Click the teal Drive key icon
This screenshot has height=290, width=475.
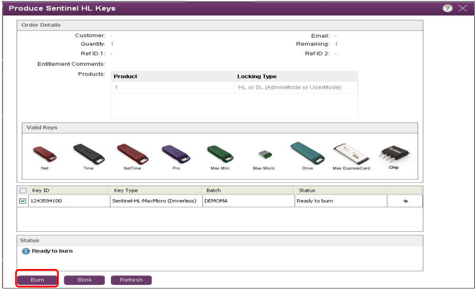[x=307, y=152]
